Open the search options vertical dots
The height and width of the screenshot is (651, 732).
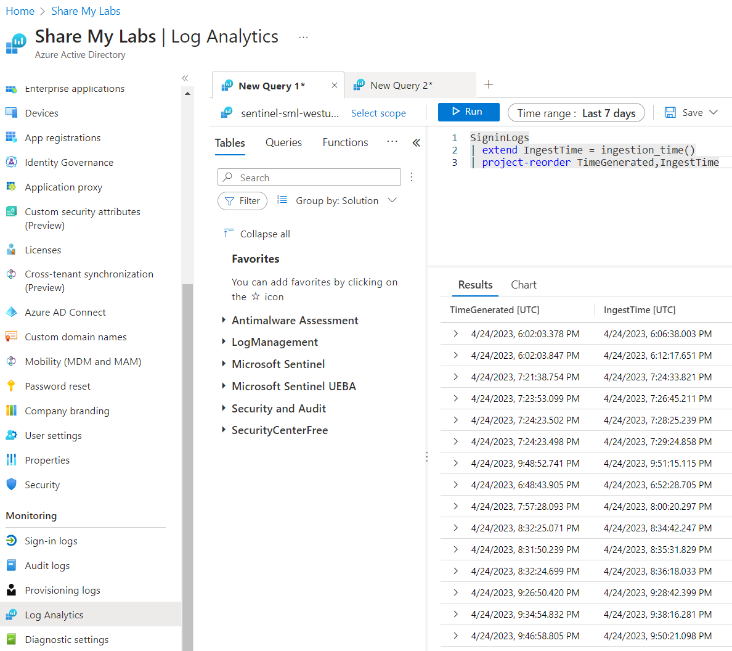(411, 177)
